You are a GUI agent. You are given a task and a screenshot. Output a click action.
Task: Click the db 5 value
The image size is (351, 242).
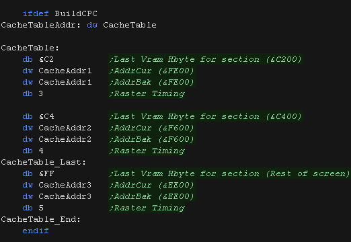[41, 208]
